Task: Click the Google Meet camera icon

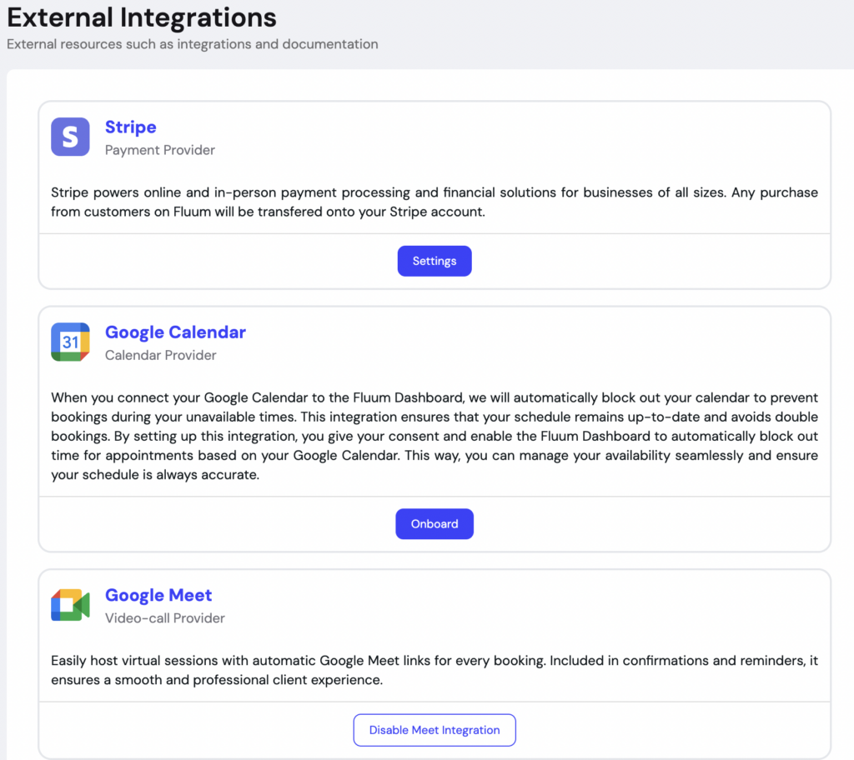Action: click(x=70, y=605)
